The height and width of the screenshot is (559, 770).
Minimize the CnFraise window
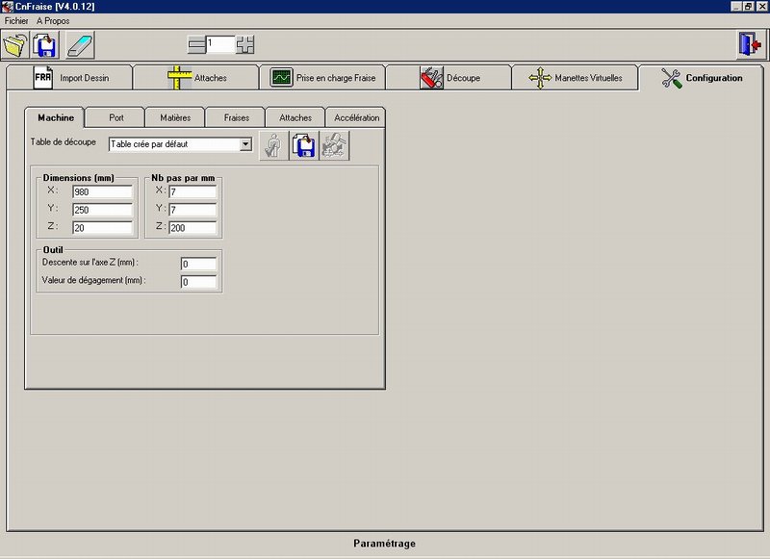pos(736,7)
